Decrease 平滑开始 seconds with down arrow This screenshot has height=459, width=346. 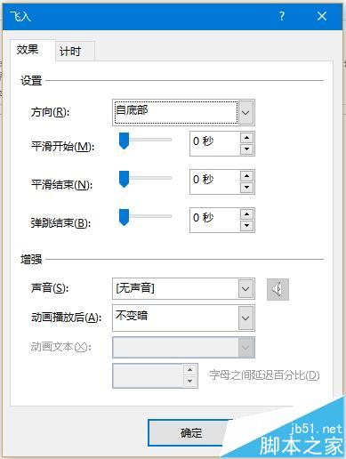[x=246, y=149]
